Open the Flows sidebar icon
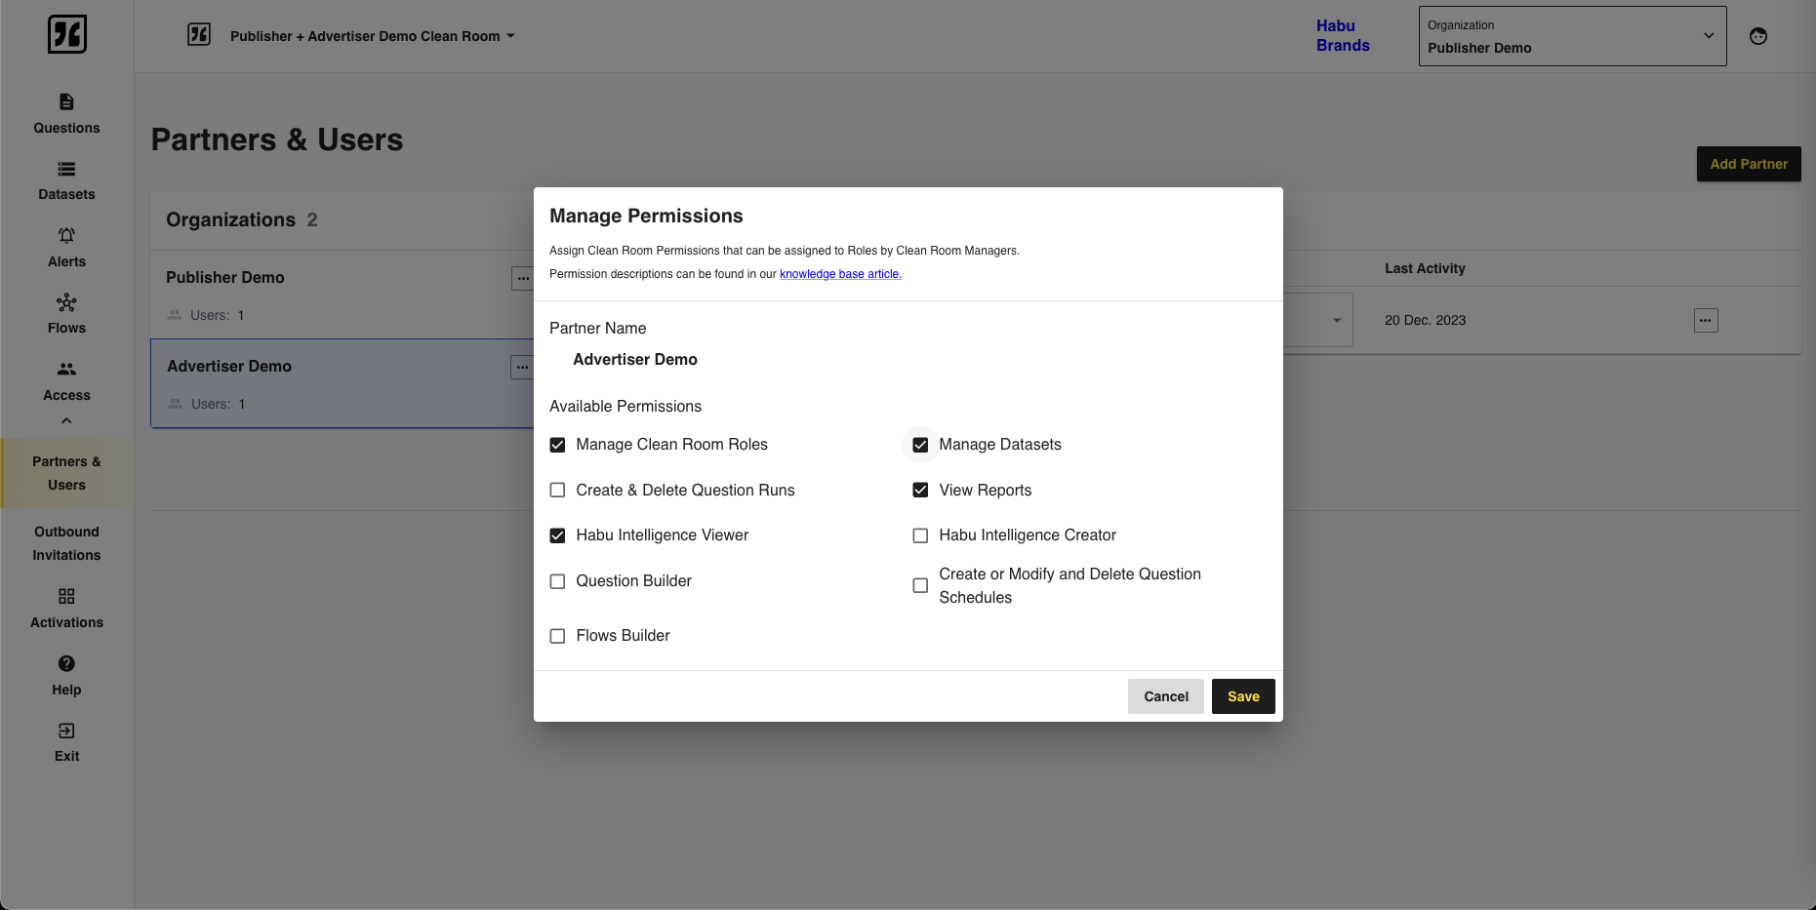This screenshot has width=1816, height=910. tap(66, 302)
